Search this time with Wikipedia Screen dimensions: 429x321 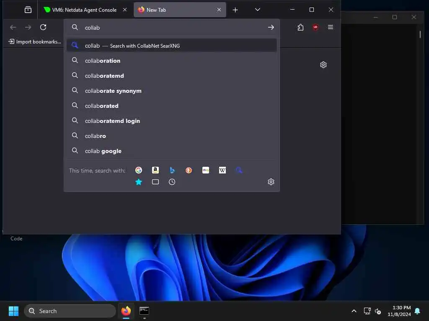(222, 171)
